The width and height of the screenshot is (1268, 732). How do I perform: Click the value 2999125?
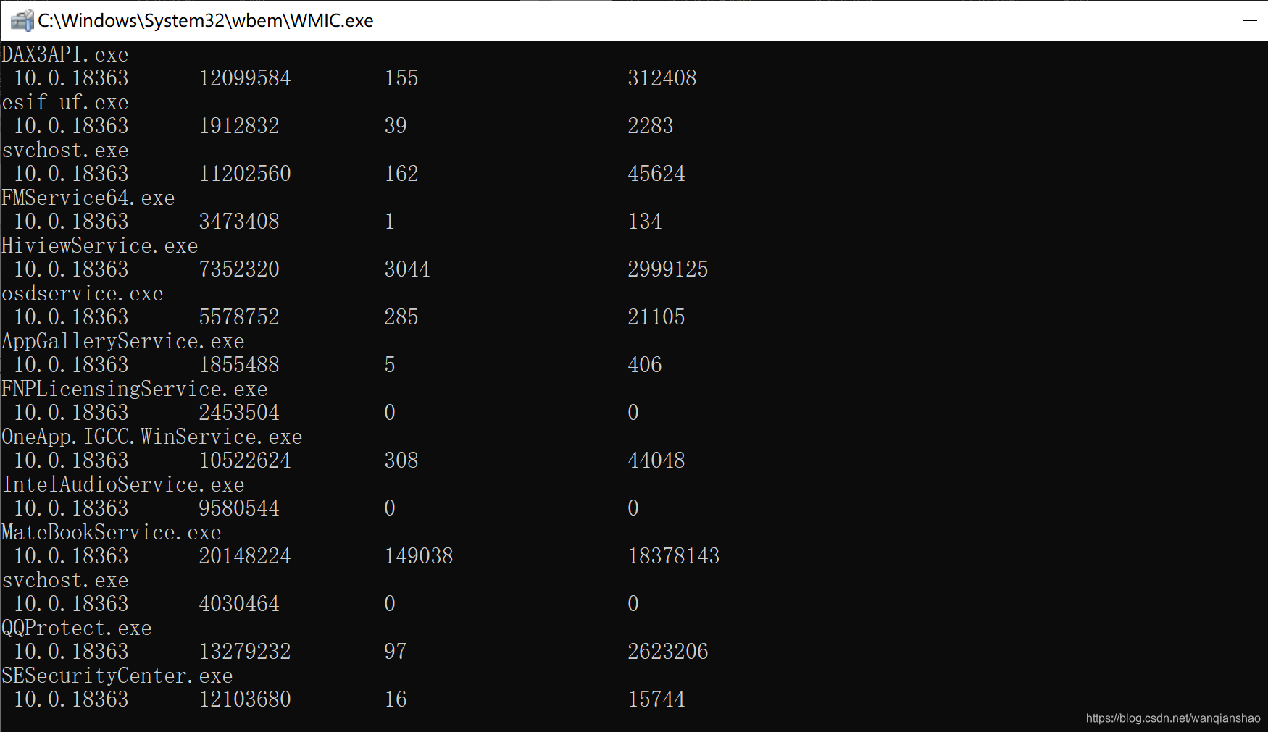(668, 269)
